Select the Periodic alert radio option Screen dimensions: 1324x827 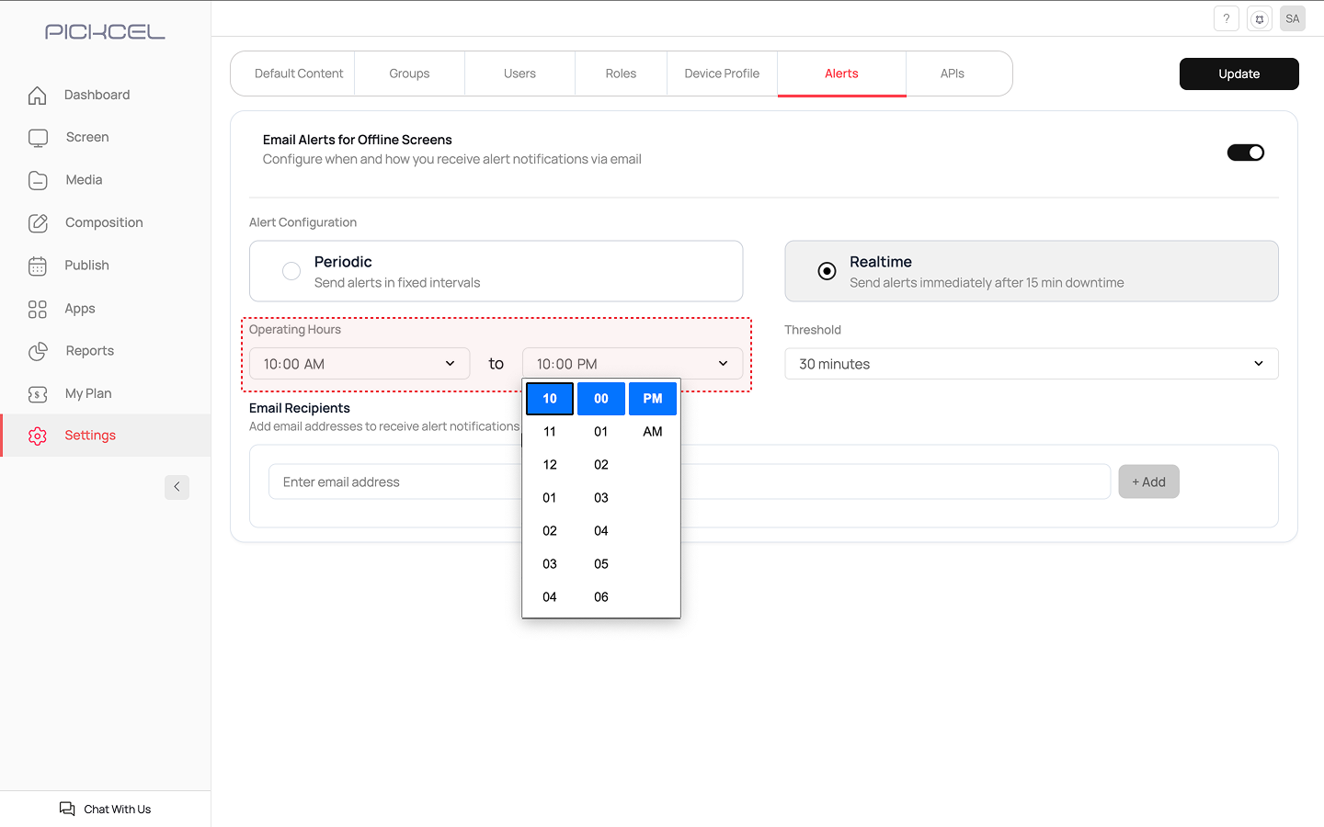pyautogui.click(x=291, y=271)
